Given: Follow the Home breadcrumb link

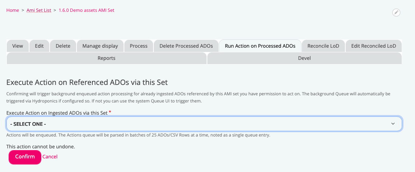Looking at the screenshot, I should pyautogui.click(x=13, y=10).
